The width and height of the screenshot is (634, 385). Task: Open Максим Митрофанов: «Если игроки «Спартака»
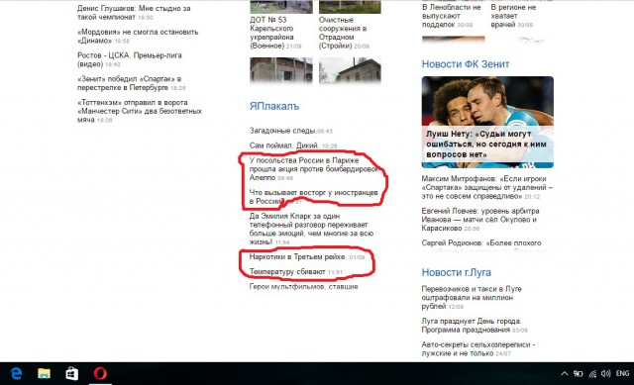pos(486,187)
